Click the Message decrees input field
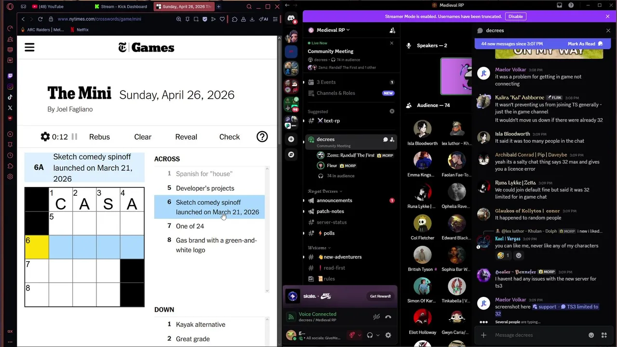This screenshot has width=617, height=347. (537, 335)
